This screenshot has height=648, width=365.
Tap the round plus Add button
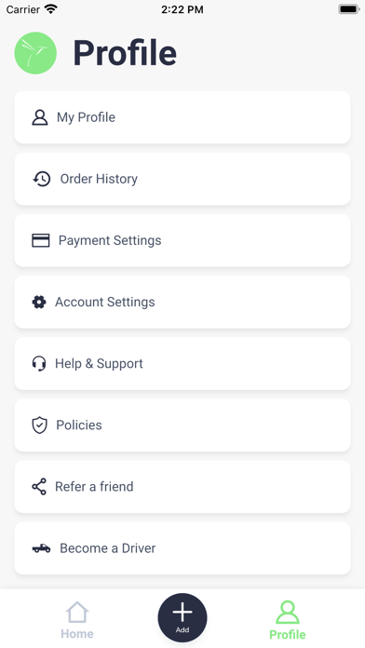(x=182, y=618)
